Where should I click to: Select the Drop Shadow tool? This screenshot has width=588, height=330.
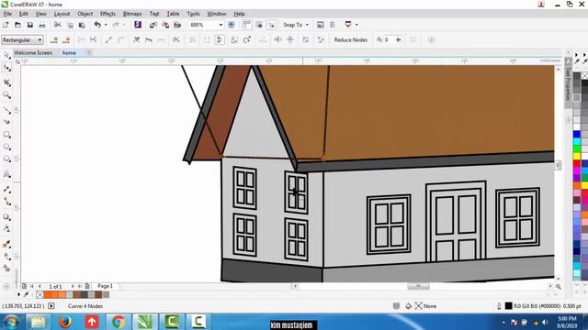6,217
